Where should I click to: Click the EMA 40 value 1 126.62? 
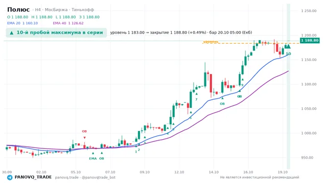[76, 23]
